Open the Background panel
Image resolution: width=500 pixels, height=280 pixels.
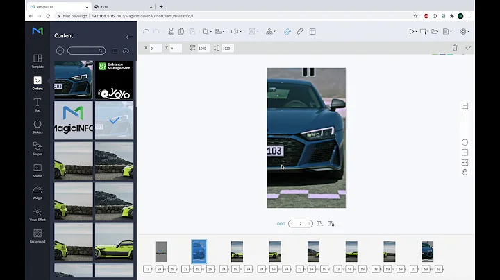tap(37, 236)
